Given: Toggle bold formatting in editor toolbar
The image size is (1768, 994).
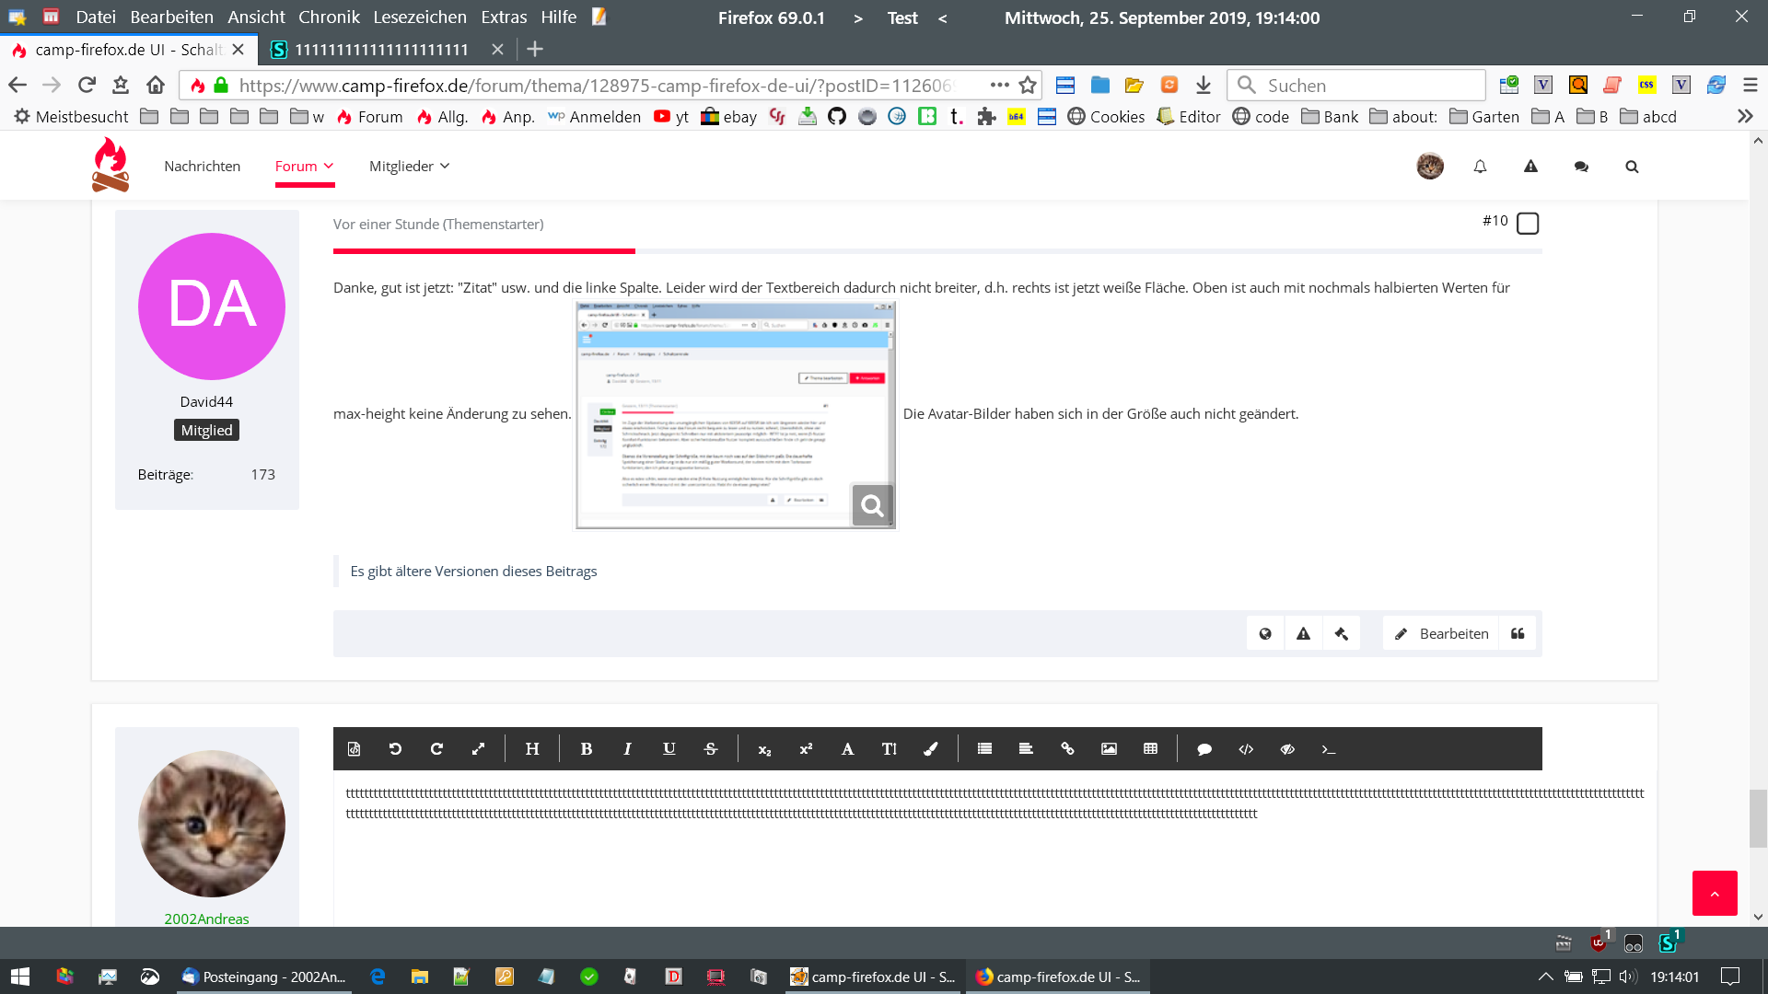Looking at the screenshot, I should (x=586, y=749).
